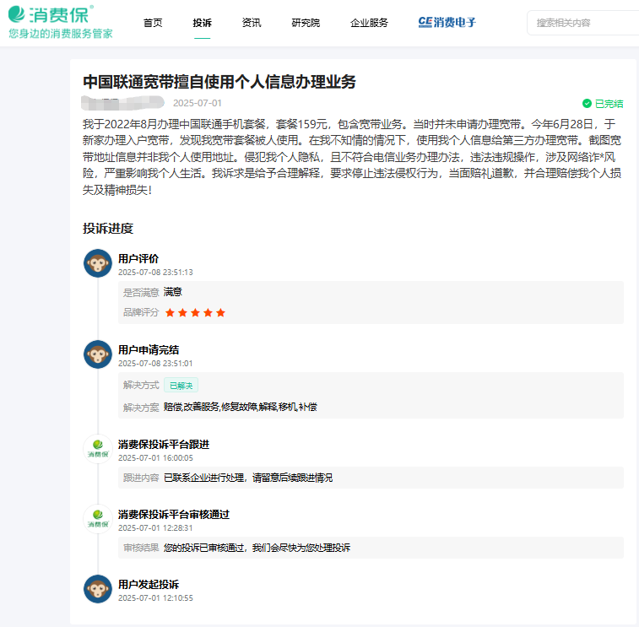This screenshot has width=639, height=627.
Task: Click the 用户申请完结 step title
Action: click(x=149, y=350)
